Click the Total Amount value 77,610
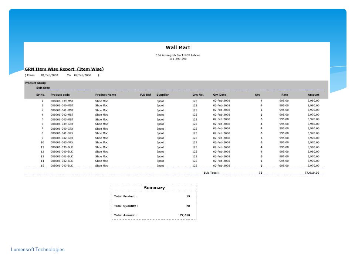The image size is (355, 266). [x=185, y=215]
